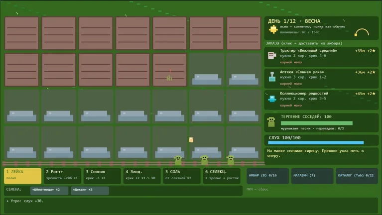The height and width of the screenshot is (215, 382).
Task: Pick the «Шёпотница» ×2 seeds
Action: pyautogui.click(x=49, y=191)
